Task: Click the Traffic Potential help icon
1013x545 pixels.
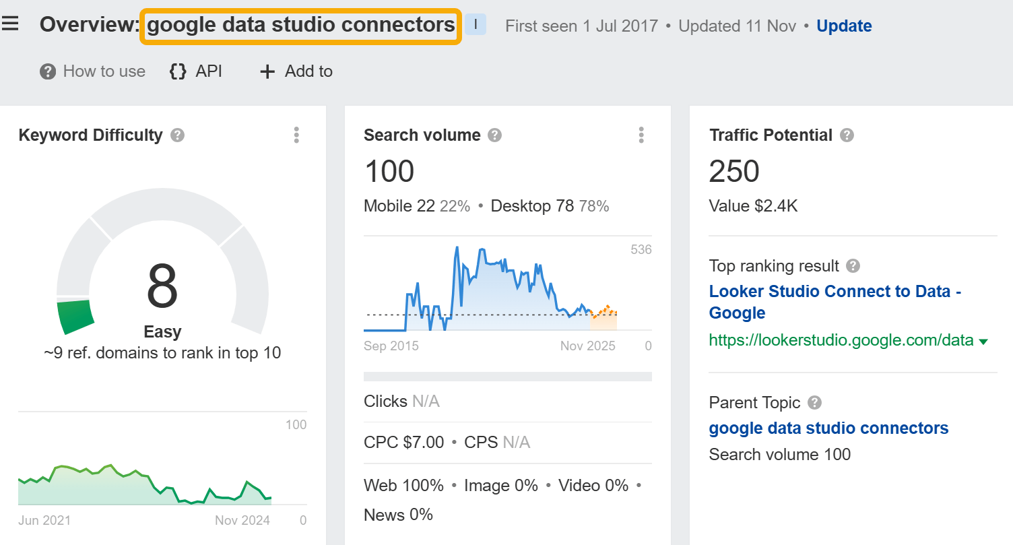Action: [847, 135]
